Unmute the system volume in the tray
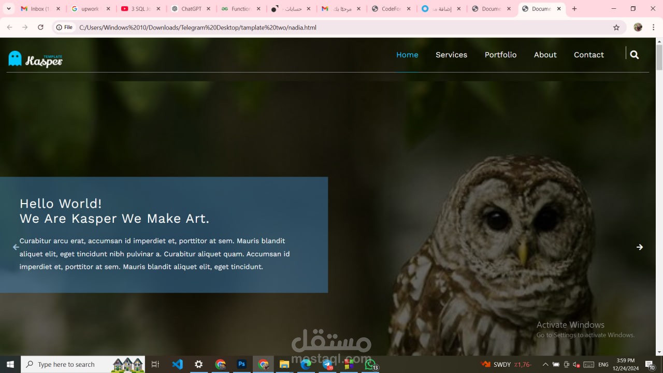663x373 pixels. click(577, 364)
